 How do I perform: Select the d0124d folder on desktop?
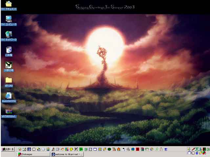pos(9,80)
